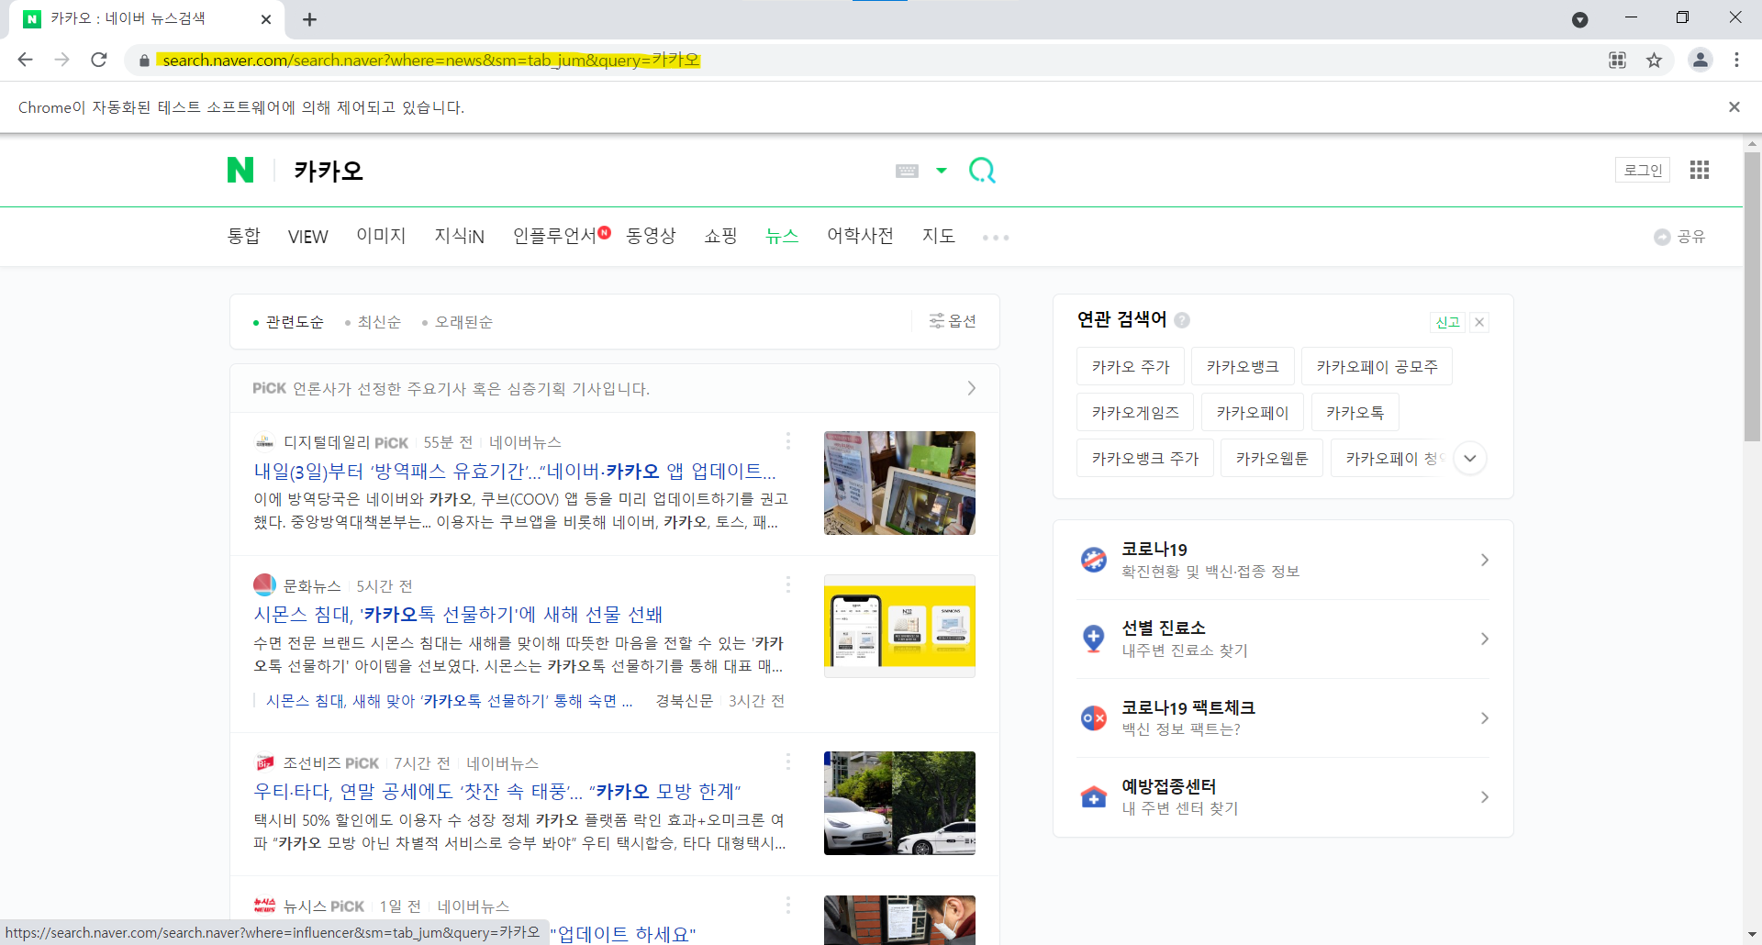Open the 옵션 filter settings
Viewport: 1762px width, 945px height.
pyautogui.click(x=953, y=321)
